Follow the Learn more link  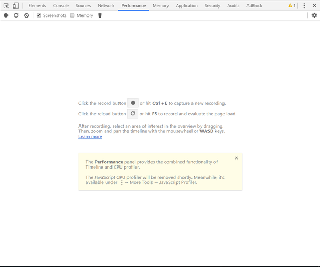pyautogui.click(x=90, y=137)
